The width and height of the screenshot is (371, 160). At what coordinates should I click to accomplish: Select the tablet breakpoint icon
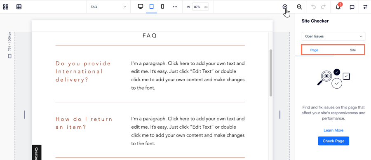(x=151, y=7)
